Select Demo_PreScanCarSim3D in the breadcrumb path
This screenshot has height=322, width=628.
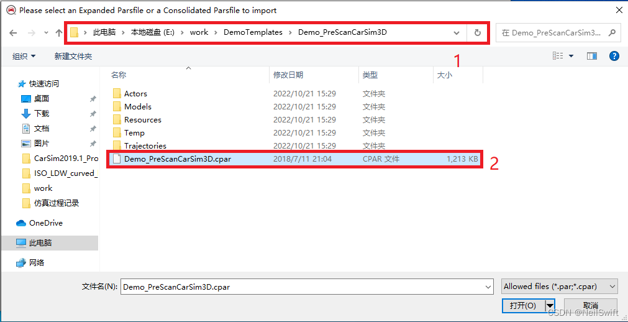[342, 32]
